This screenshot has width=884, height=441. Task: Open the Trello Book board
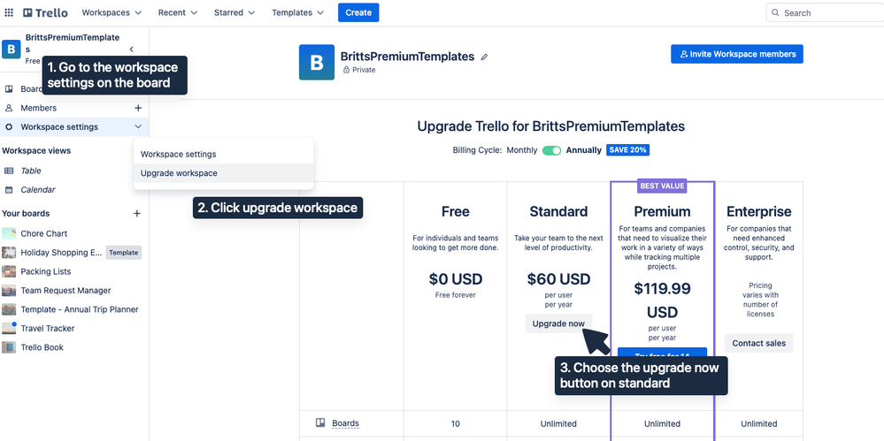coord(42,347)
